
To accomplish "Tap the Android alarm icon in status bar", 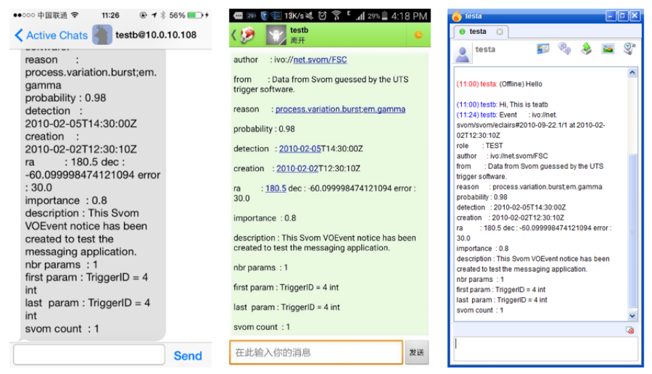I will point(322,16).
